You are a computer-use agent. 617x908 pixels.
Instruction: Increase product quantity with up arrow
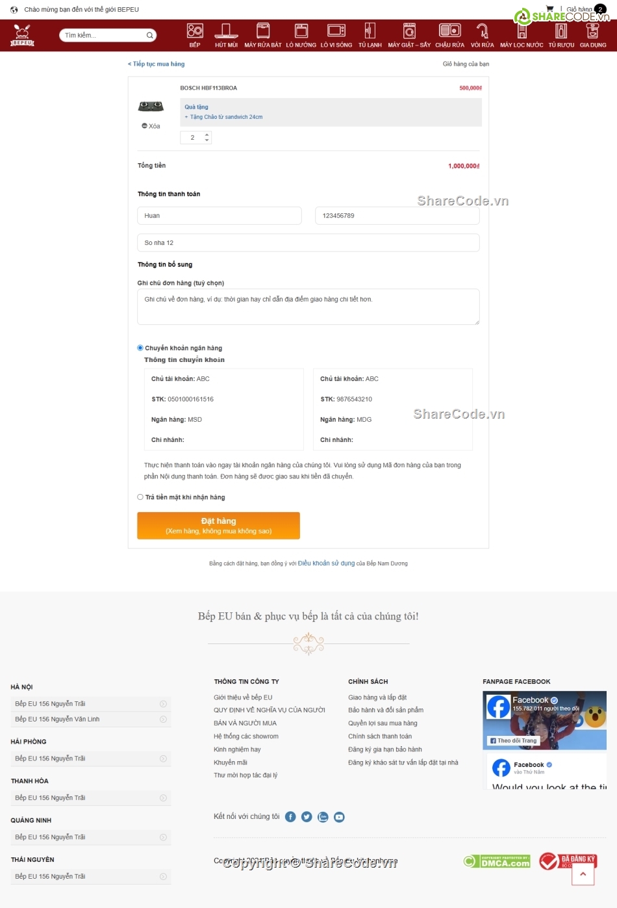[x=207, y=135]
